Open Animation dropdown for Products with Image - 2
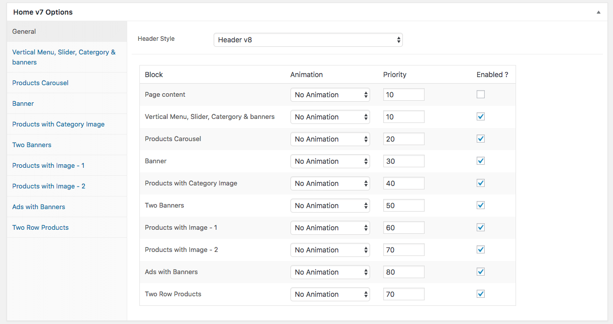This screenshot has height=324, width=613. click(330, 250)
